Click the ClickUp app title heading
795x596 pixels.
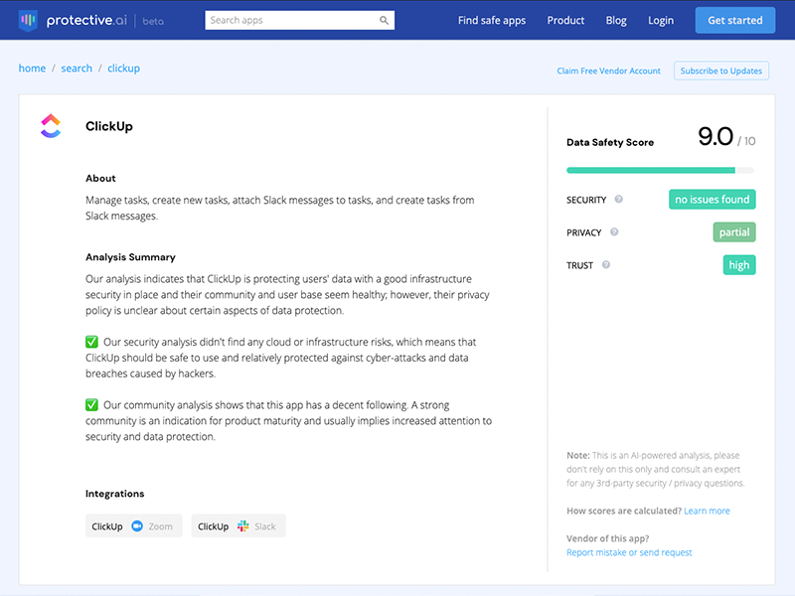pos(109,126)
